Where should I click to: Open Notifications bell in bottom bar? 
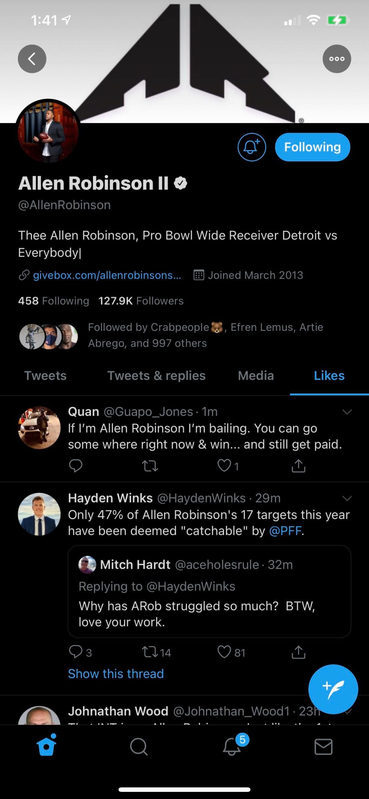pos(231,747)
